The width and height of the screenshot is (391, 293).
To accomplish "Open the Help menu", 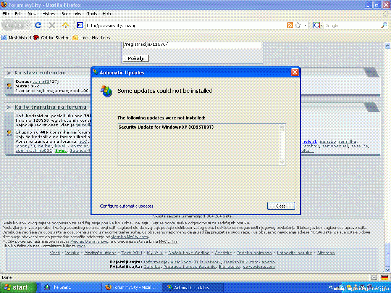I will (x=107, y=14).
